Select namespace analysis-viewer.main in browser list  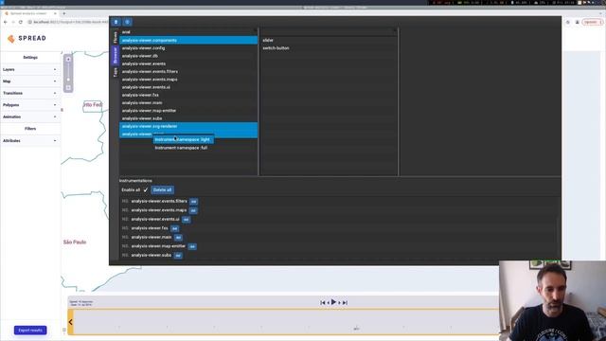click(x=188, y=102)
